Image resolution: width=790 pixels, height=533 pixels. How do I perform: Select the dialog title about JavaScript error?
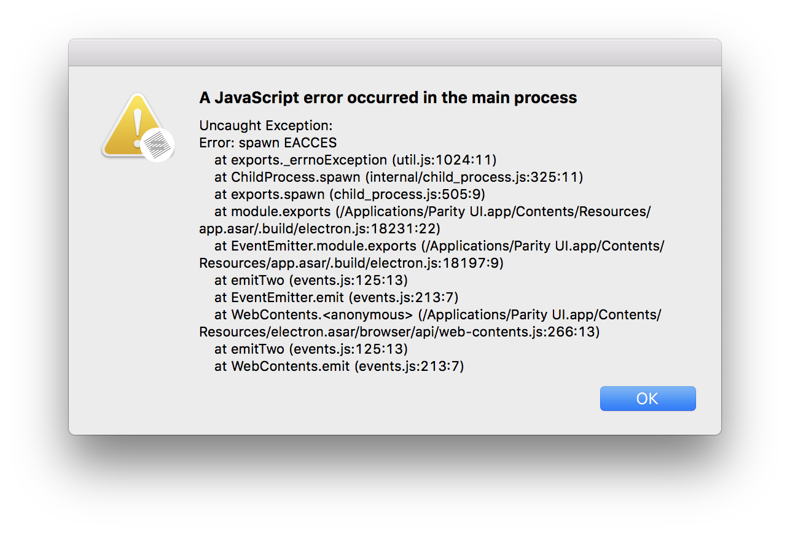(387, 97)
